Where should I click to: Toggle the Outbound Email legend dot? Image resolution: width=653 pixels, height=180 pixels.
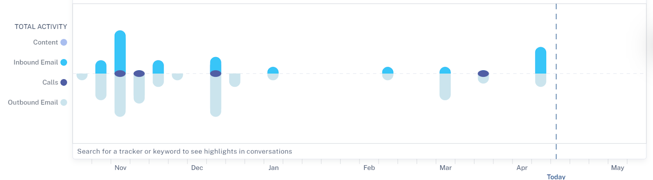click(x=64, y=102)
